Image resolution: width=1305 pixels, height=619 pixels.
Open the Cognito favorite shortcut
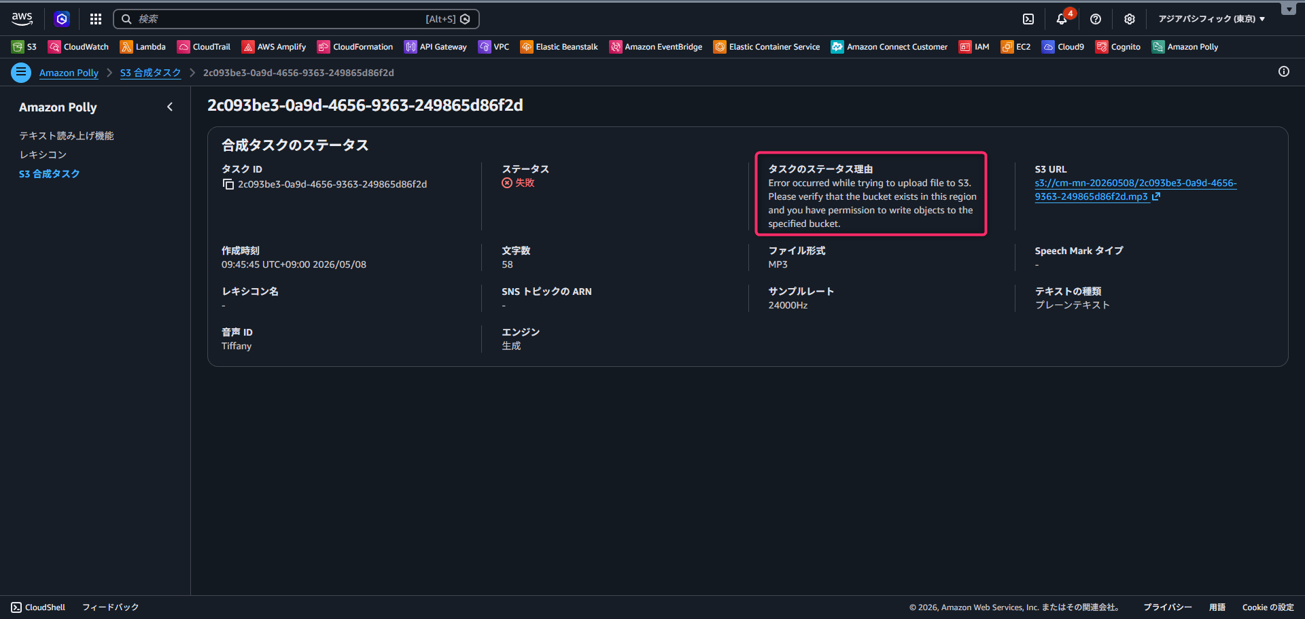1118,47
